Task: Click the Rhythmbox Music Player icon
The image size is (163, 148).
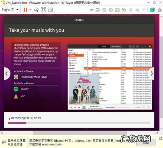Action: click(16, 77)
